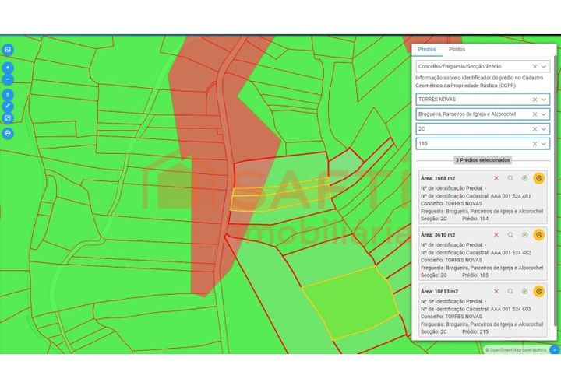Clear the Concelho/Freguesia/Secção/Prédio selector
Image resolution: width=561 pixels, height=389 pixels.
535,66
